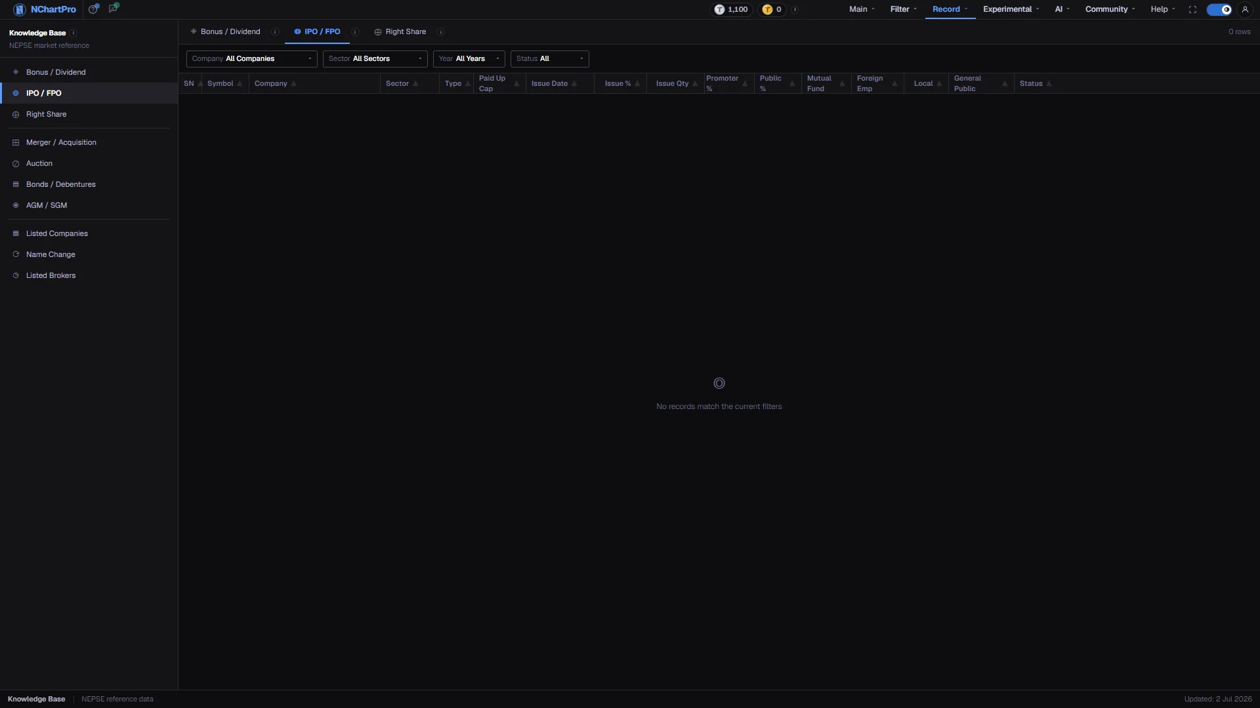Open the help question mark icon
Viewport: 1260px width, 708px height.
(94, 9)
